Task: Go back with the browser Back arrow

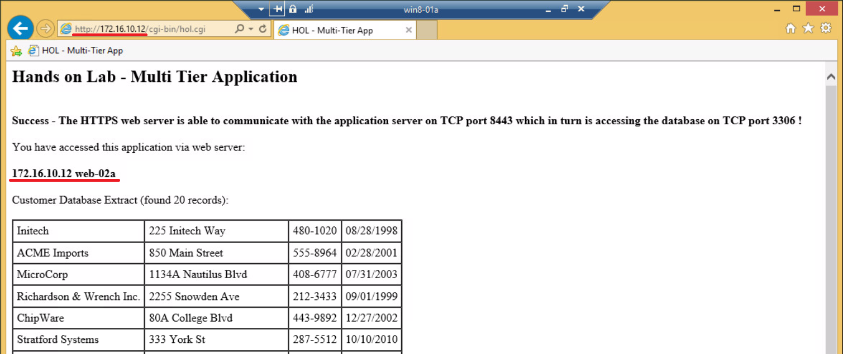Action: click(21, 28)
